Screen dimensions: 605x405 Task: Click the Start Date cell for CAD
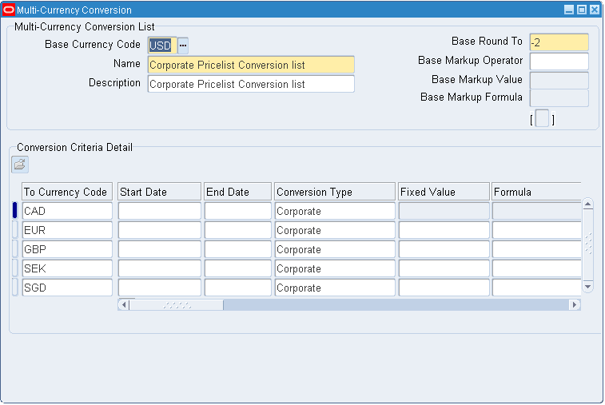click(159, 211)
